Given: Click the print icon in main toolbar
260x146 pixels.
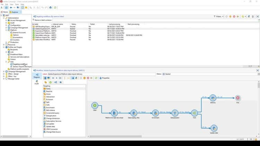Looking at the screenshot, I should tap(50, 8).
